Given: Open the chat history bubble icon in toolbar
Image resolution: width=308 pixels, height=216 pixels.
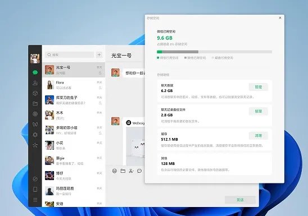Looking at the screenshot, I should (x=139, y=171).
